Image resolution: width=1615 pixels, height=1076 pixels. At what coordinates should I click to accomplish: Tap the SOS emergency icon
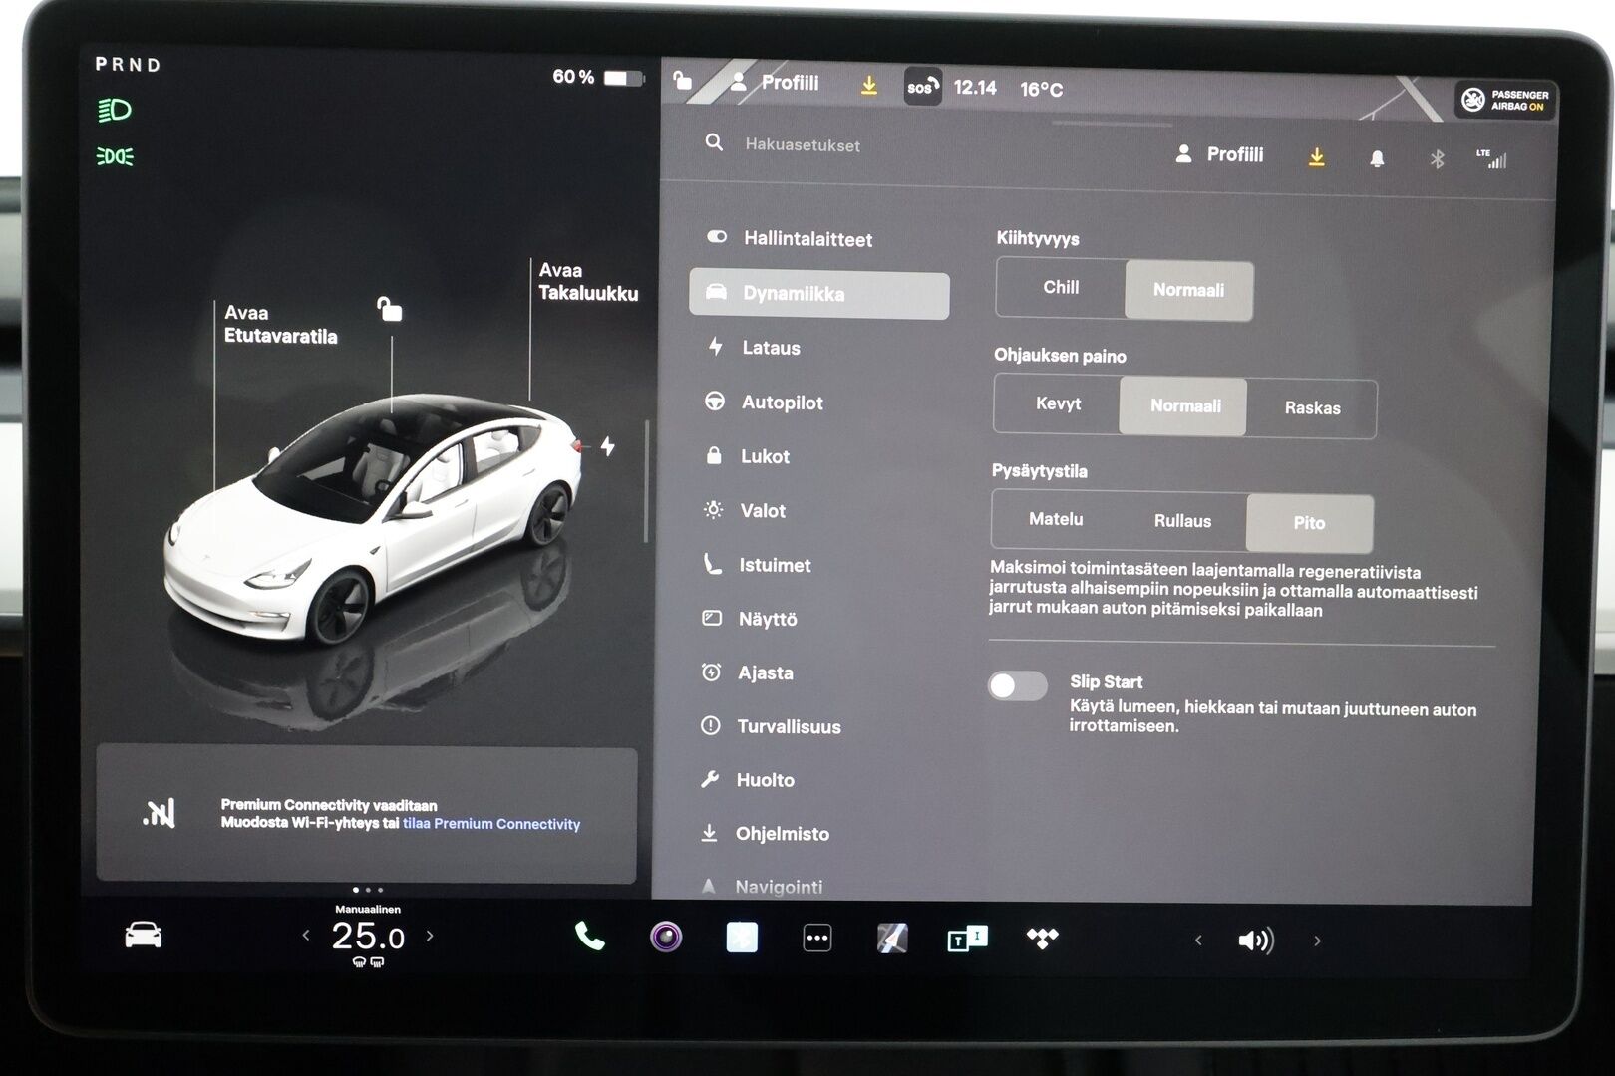[922, 87]
